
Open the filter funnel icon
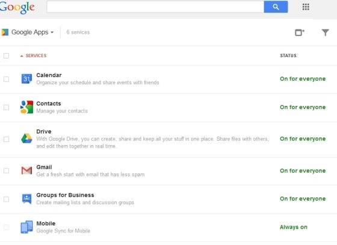point(325,33)
